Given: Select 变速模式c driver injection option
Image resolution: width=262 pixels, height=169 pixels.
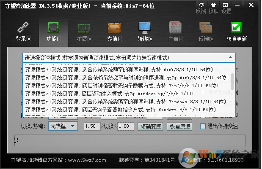Looking at the screenshot, I should [x=128, y=94].
